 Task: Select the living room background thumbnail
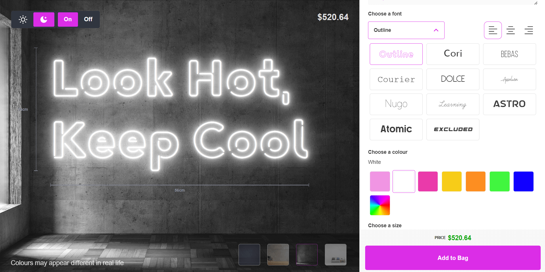coord(336,254)
